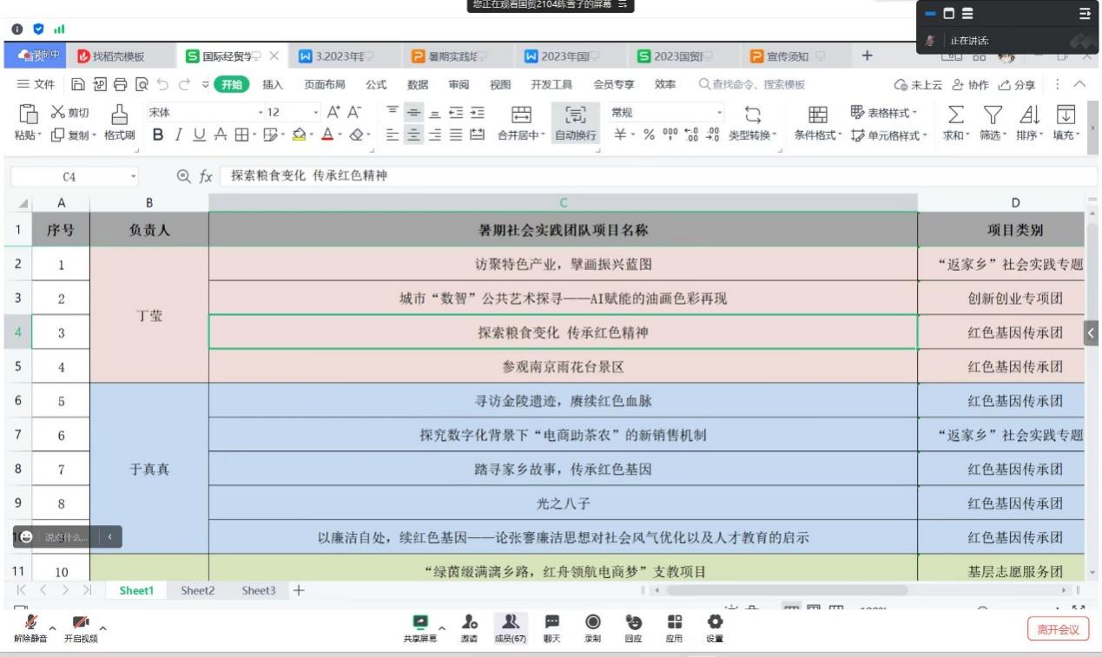Switch to the 数据 ribbon tab
This screenshot has height=657, width=1102.
(x=418, y=84)
